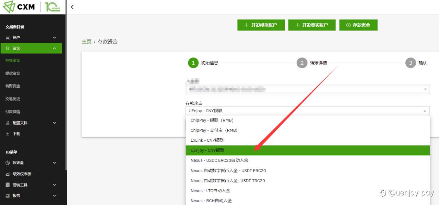Click the 账户 account icon
The height and width of the screenshot is (205, 439).
tap(8, 38)
